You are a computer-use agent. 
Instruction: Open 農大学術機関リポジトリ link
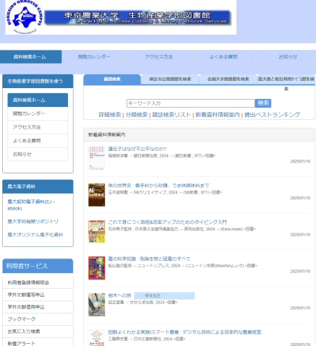coord(33,222)
